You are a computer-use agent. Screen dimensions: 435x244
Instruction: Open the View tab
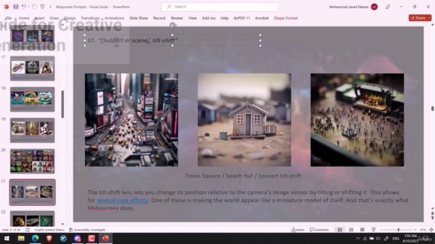(x=192, y=18)
